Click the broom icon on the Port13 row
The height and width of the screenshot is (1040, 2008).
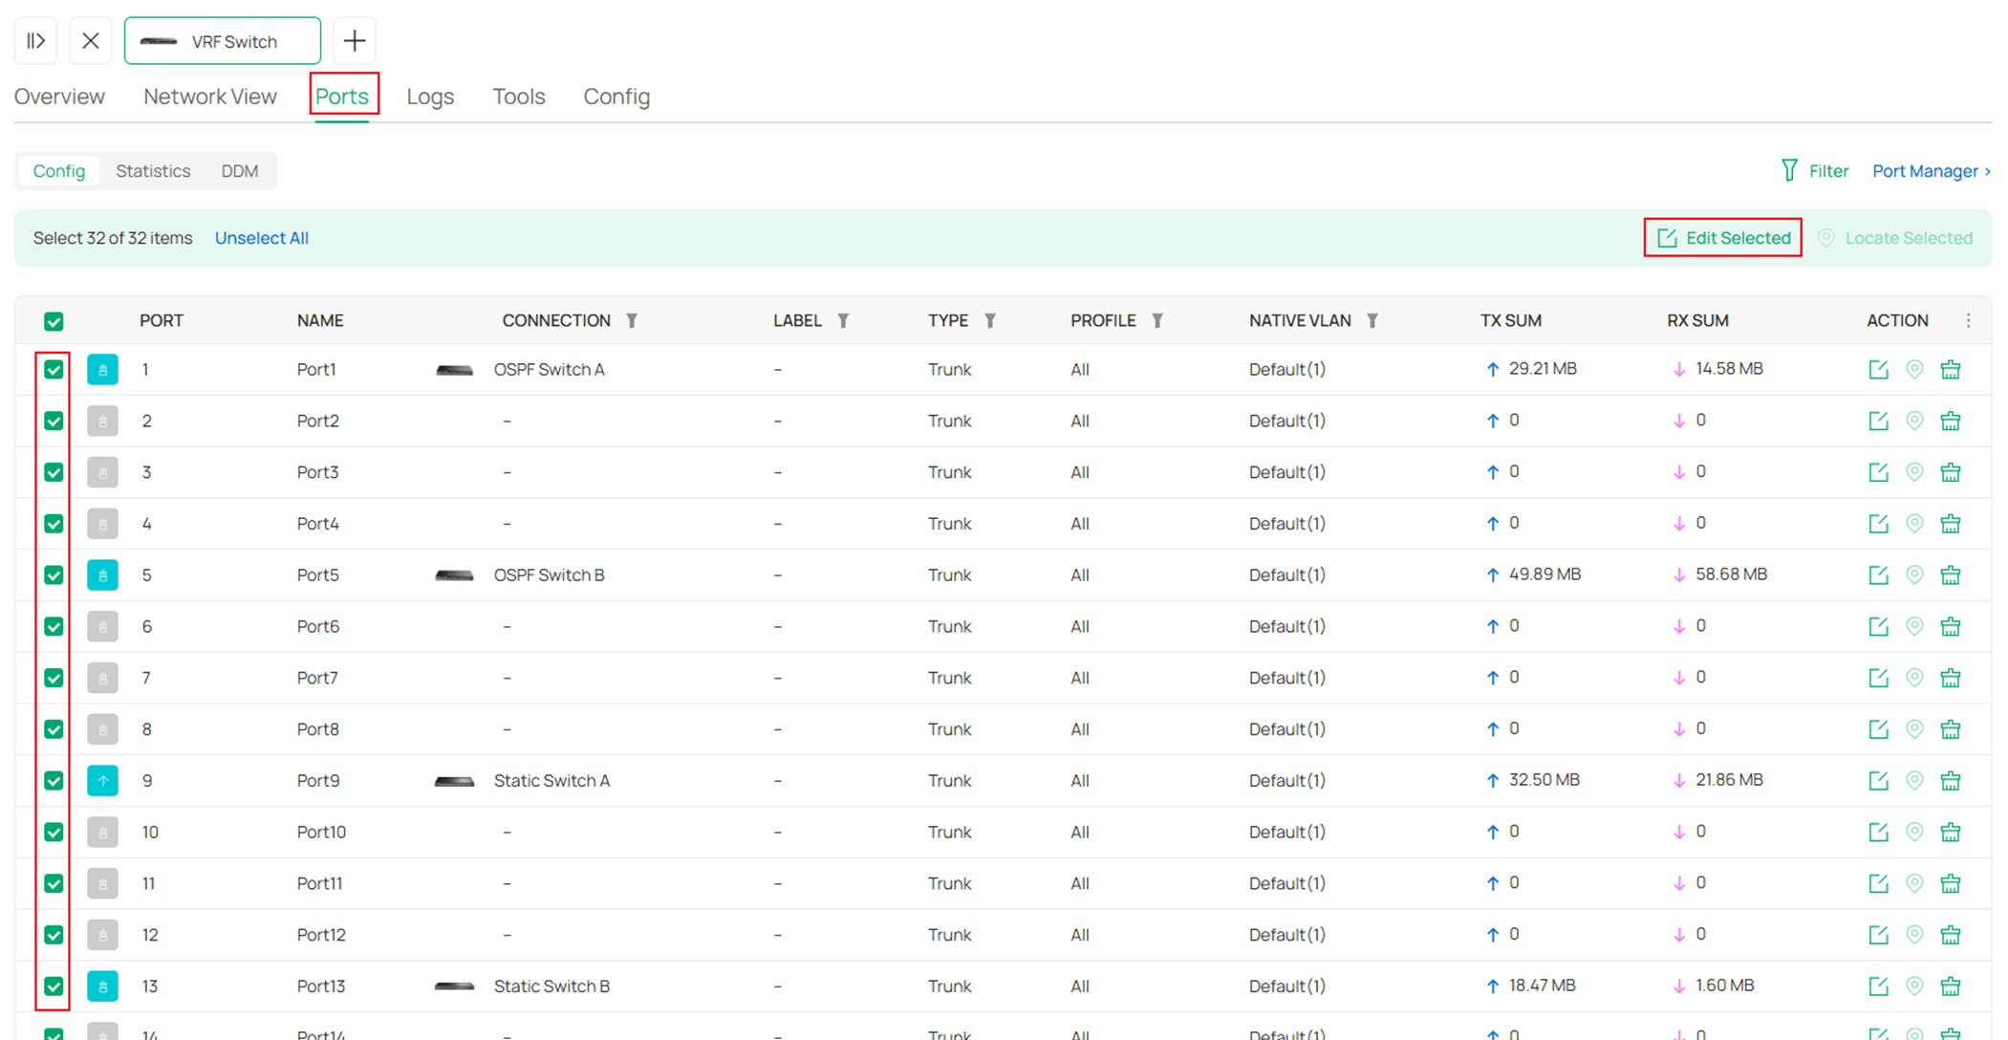(x=1951, y=986)
